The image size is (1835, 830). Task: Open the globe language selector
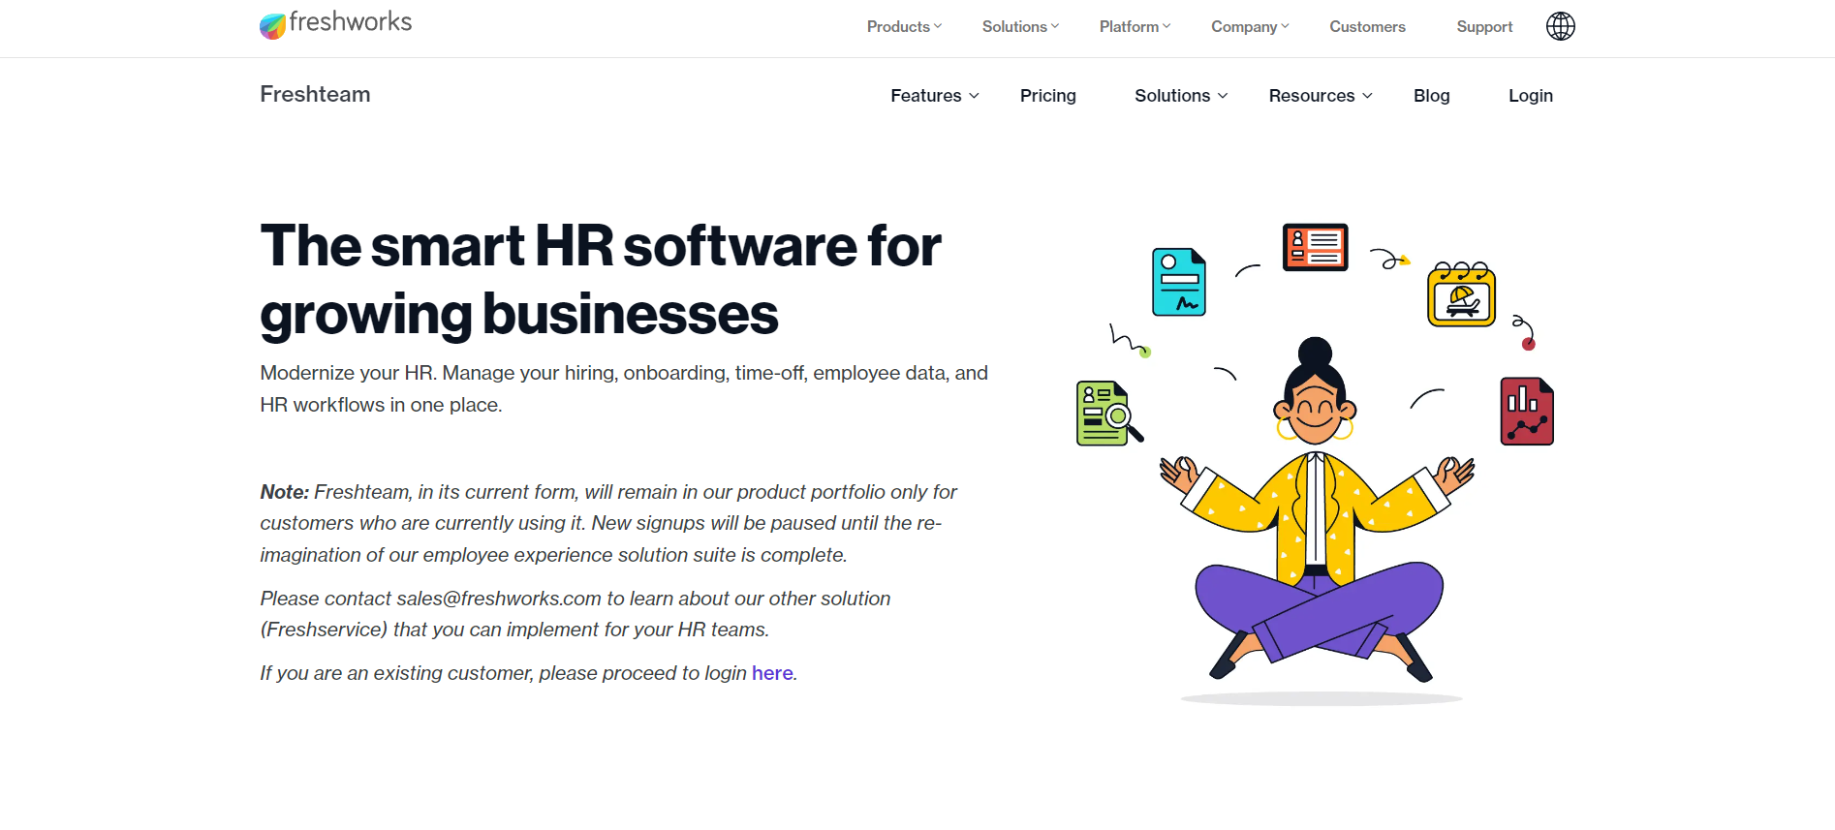[x=1560, y=26]
